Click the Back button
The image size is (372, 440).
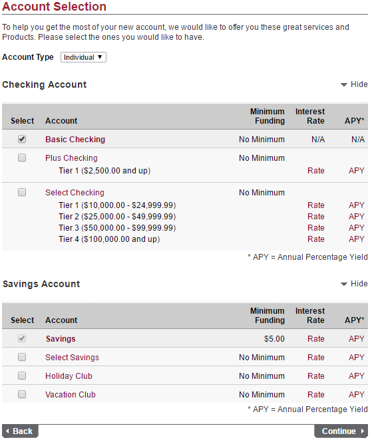(x=20, y=431)
